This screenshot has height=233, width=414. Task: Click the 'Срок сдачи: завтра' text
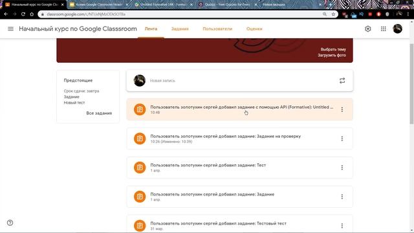pyautogui.click(x=82, y=91)
